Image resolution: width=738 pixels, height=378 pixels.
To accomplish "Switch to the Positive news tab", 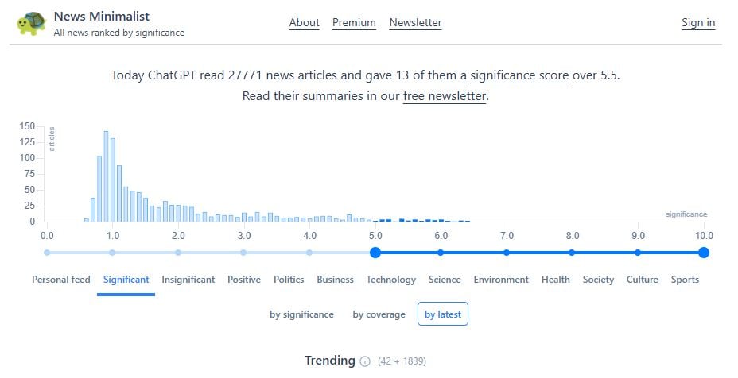I will (244, 280).
